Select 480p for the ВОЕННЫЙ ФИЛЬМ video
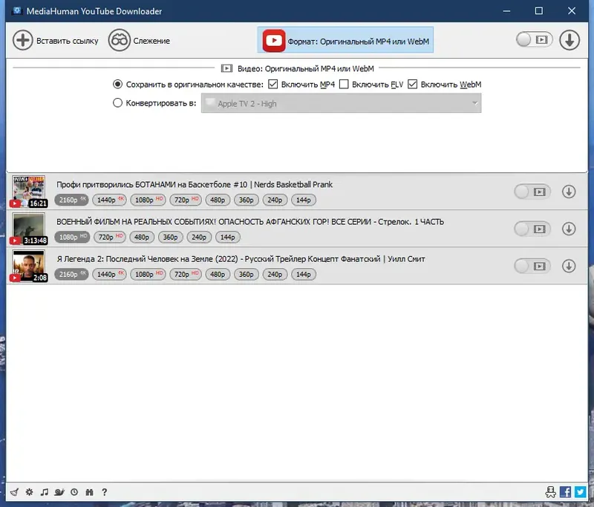This screenshot has width=594, height=507. (x=142, y=237)
